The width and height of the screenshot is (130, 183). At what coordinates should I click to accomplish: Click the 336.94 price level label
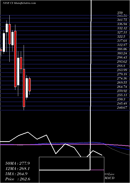pos(122,24)
